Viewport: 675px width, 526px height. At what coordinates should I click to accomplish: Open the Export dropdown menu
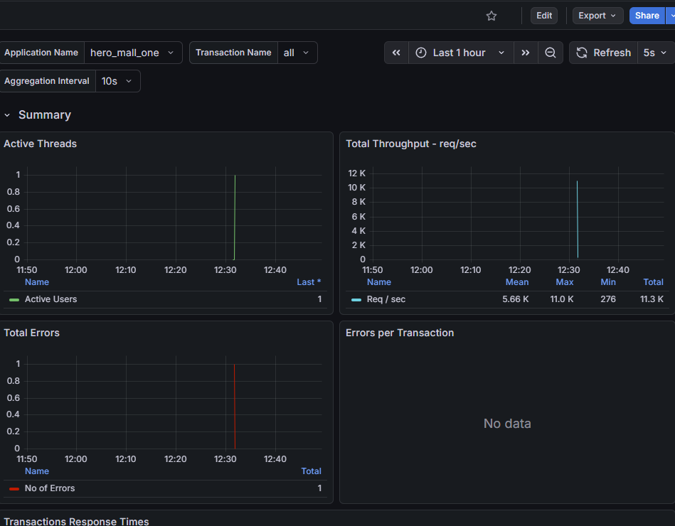[x=597, y=16]
